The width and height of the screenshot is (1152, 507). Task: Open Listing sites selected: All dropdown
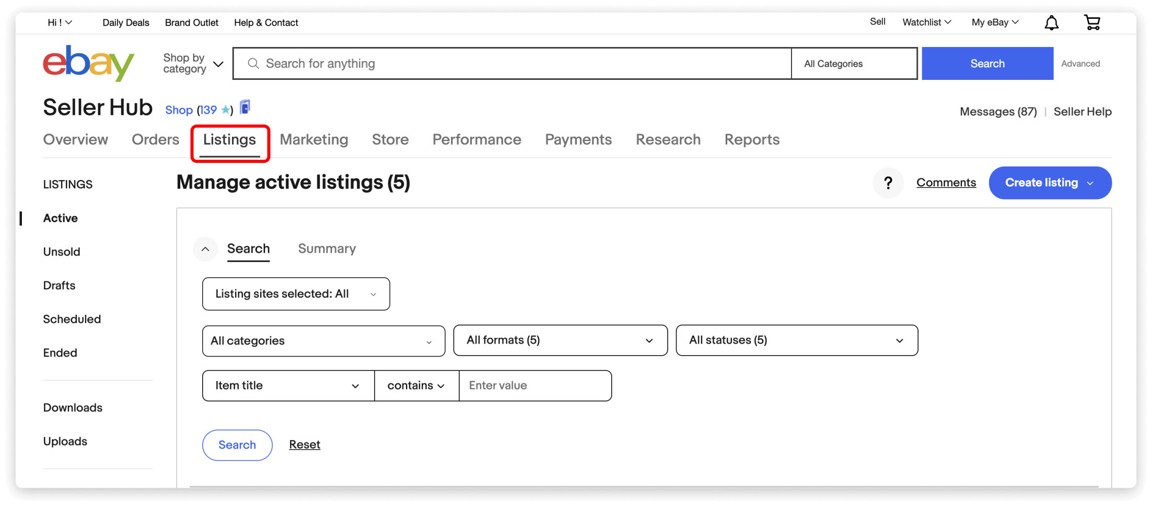click(x=296, y=294)
